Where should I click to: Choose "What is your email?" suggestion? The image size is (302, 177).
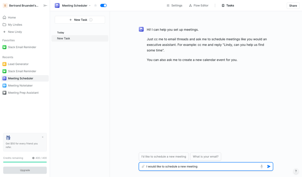(205, 157)
